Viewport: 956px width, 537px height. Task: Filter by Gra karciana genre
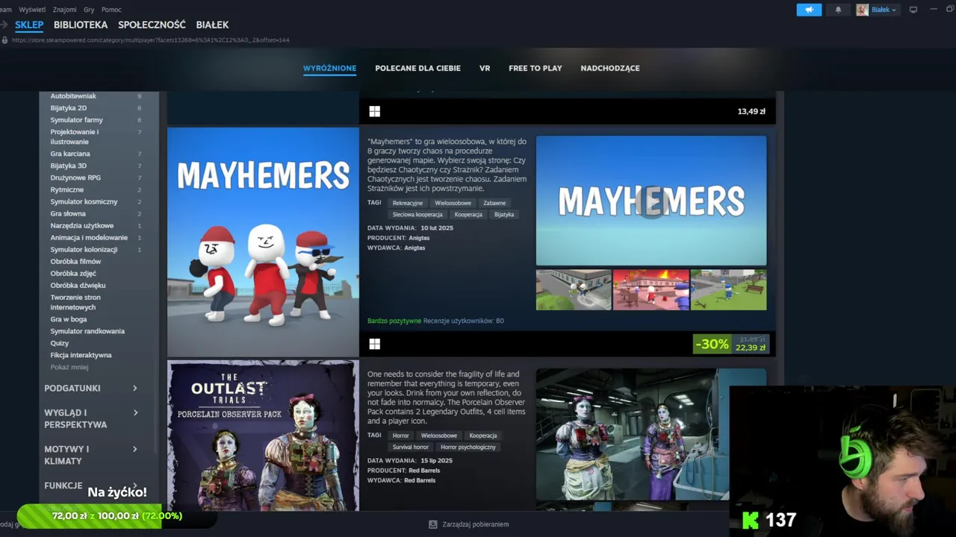(x=70, y=154)
